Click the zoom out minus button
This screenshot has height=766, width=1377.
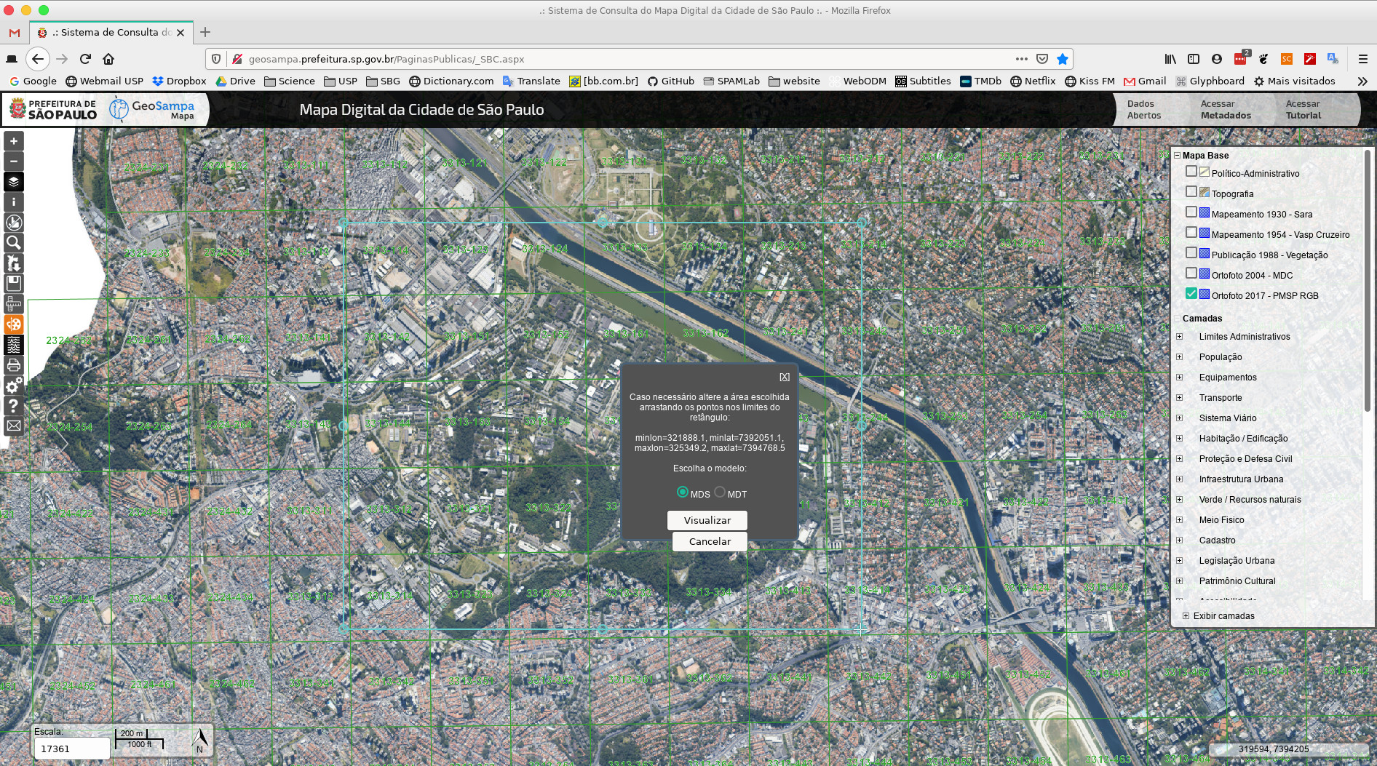click(14, 161)
